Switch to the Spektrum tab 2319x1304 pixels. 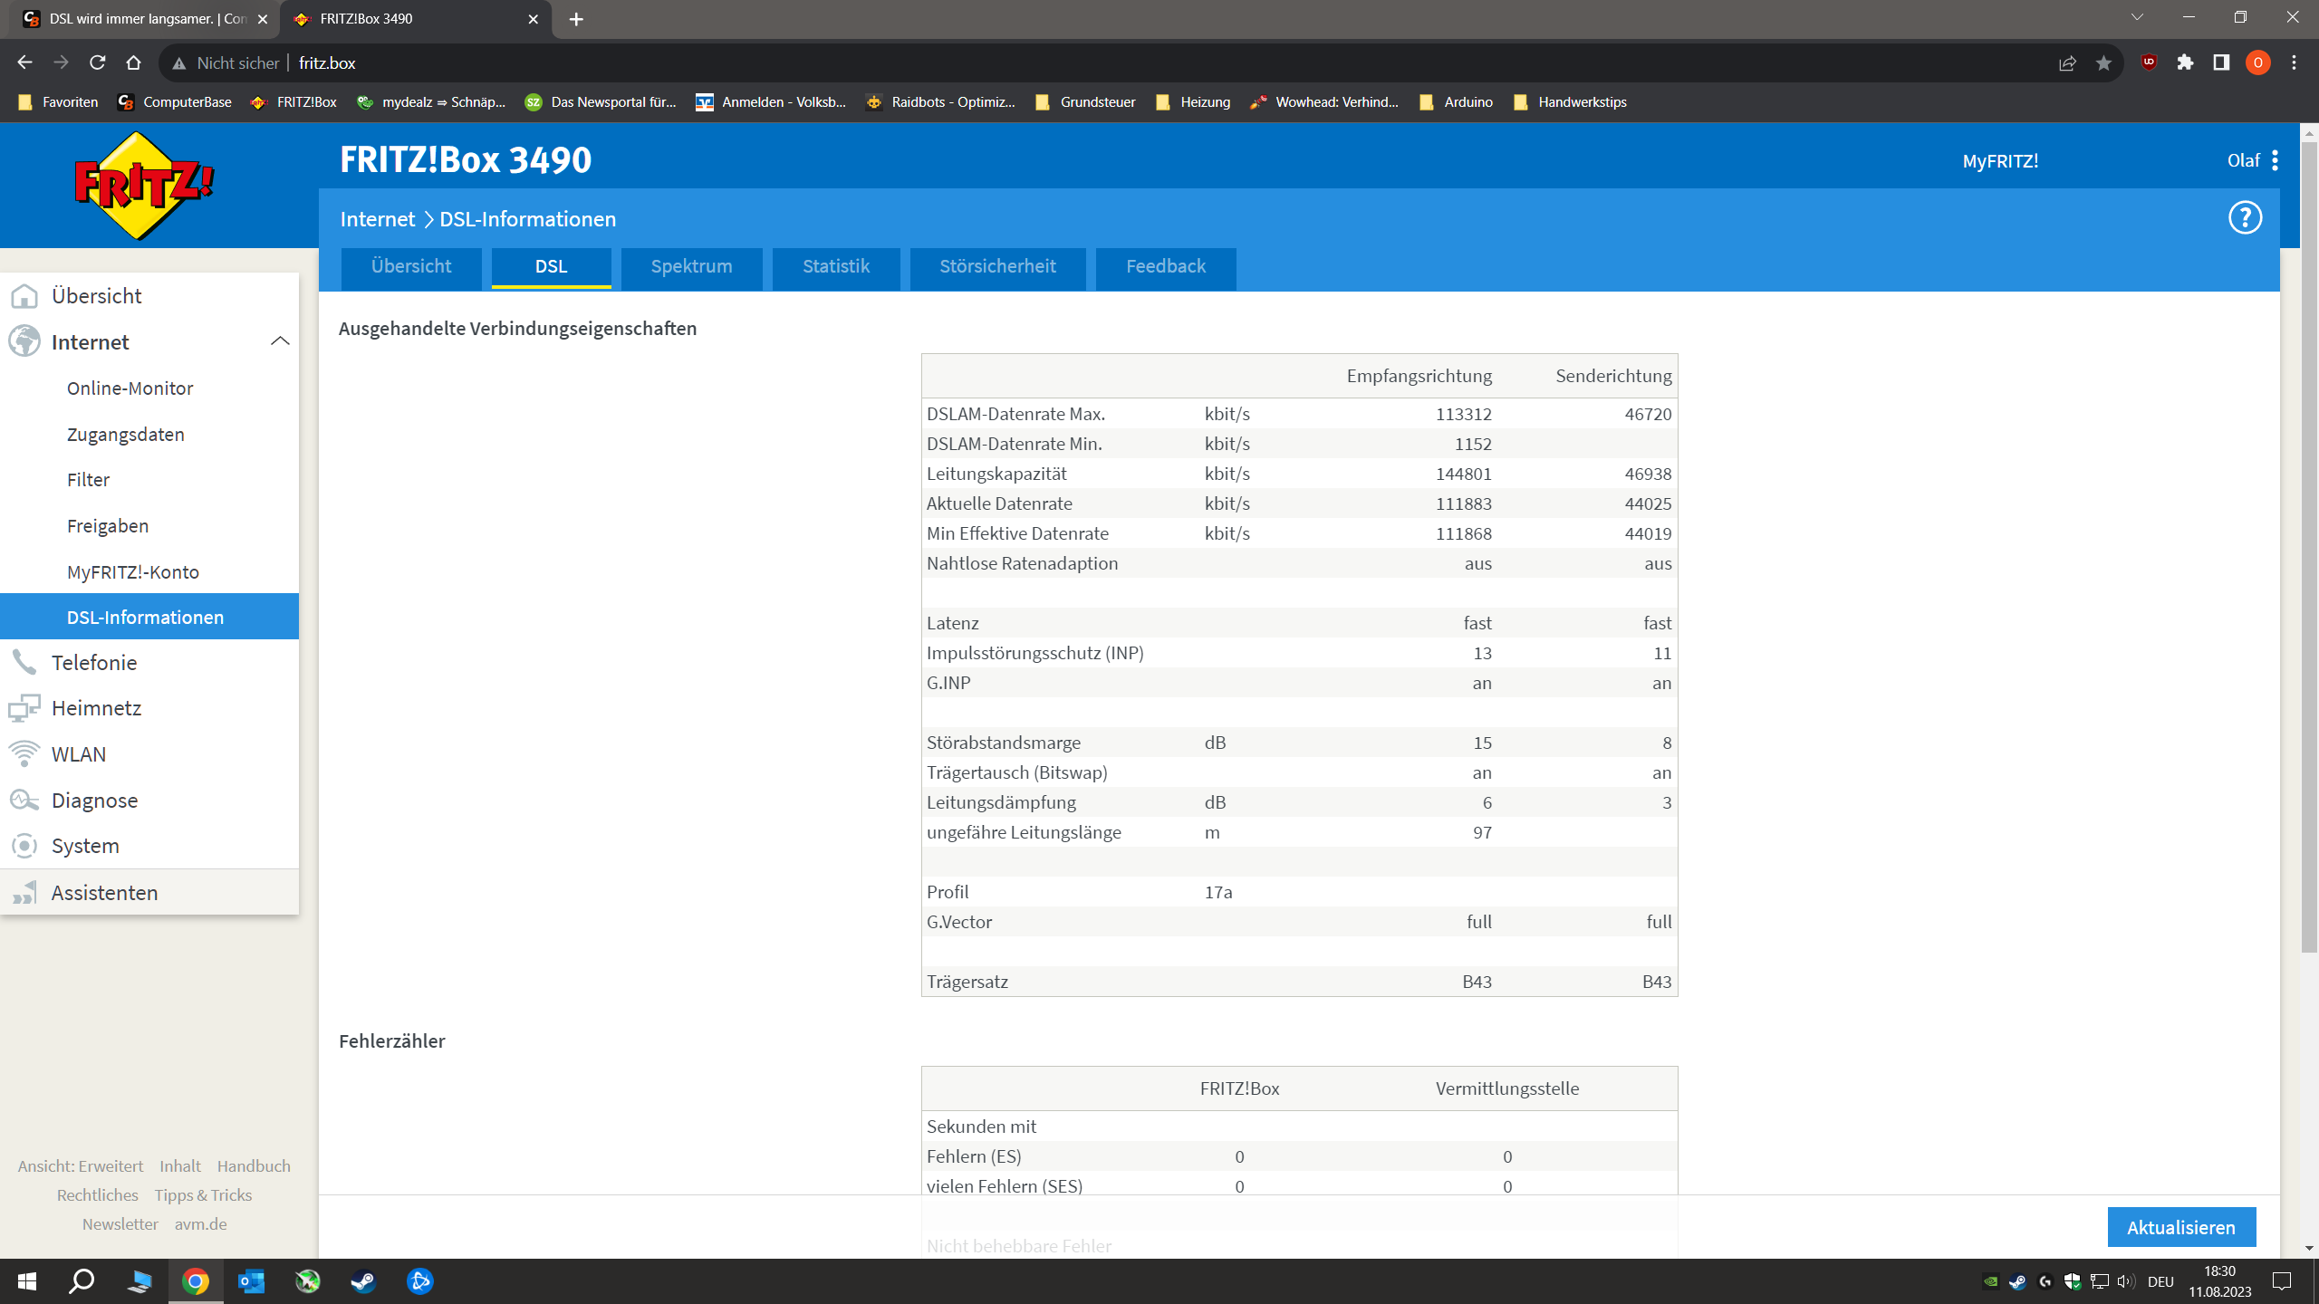coord(691,267)
